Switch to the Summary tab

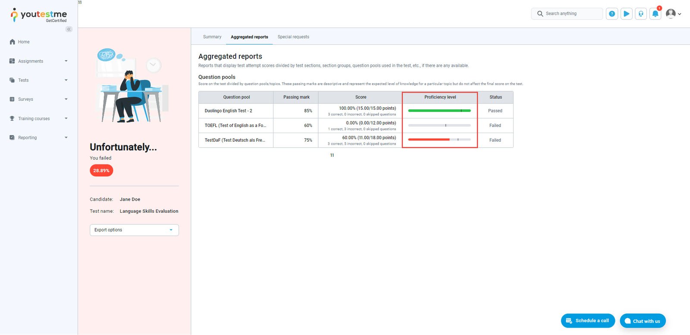pyautogui.click(x=212, y=37)
